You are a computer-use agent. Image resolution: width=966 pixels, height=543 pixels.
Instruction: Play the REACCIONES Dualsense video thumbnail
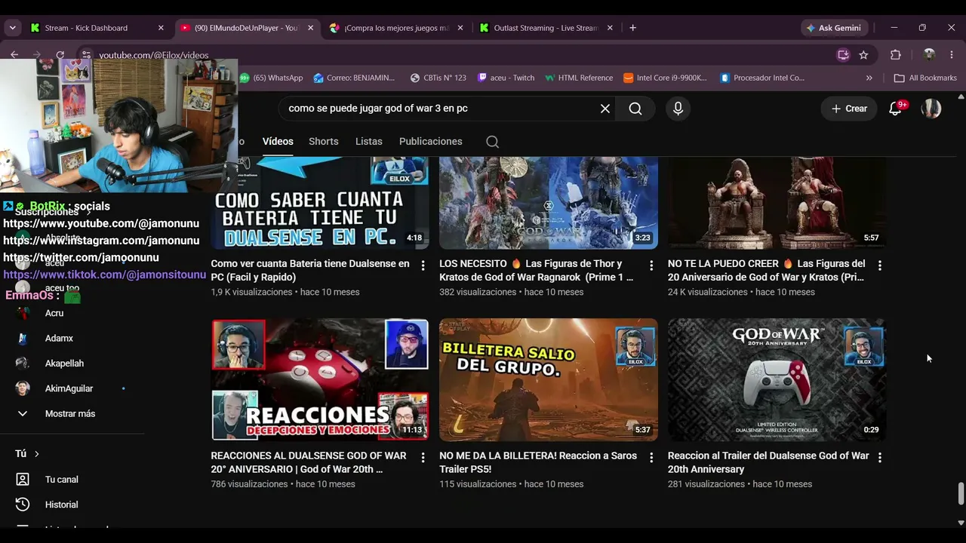click(x=320, y=379)
